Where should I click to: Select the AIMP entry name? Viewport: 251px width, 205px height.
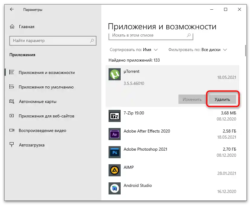pyautogui.click(x=129, y=167)
